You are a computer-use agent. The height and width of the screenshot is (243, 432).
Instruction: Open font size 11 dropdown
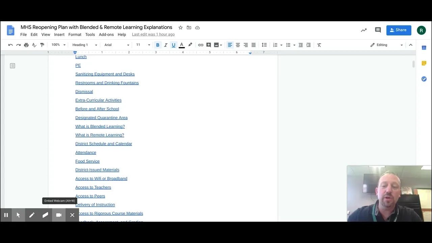[x=143, y=45]
